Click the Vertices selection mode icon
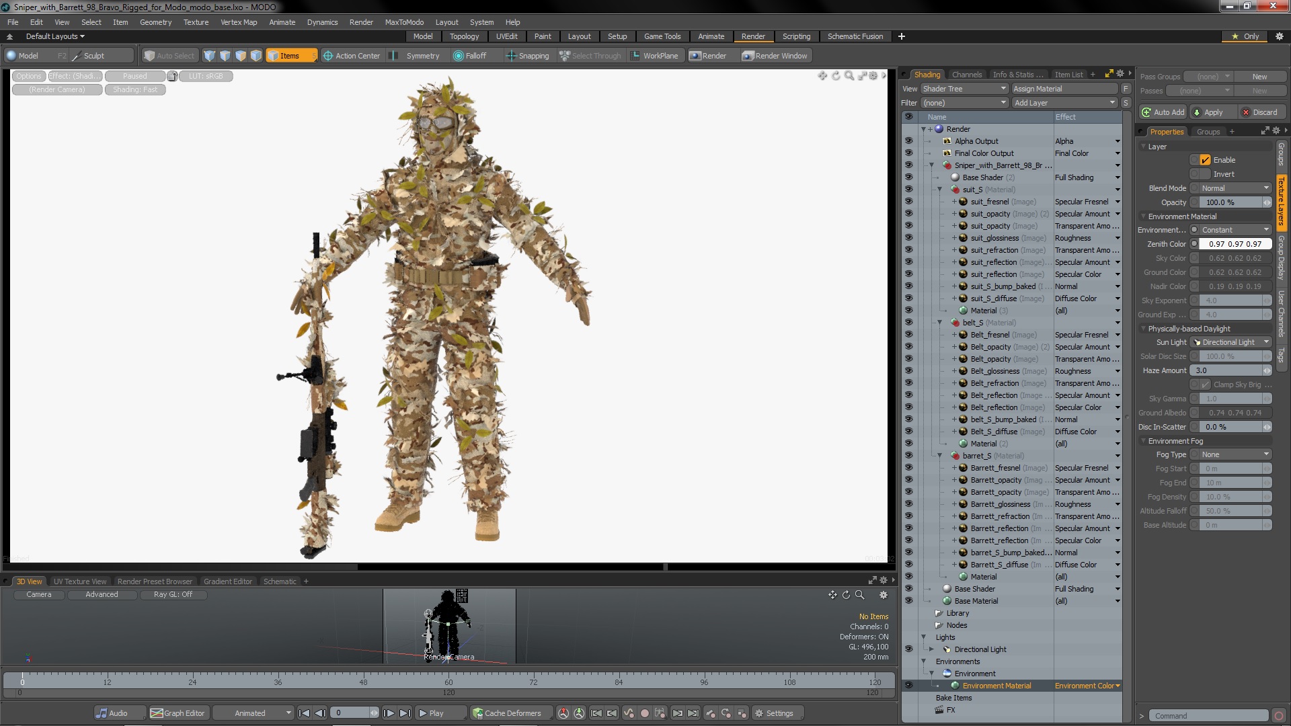 pos(209,56)
